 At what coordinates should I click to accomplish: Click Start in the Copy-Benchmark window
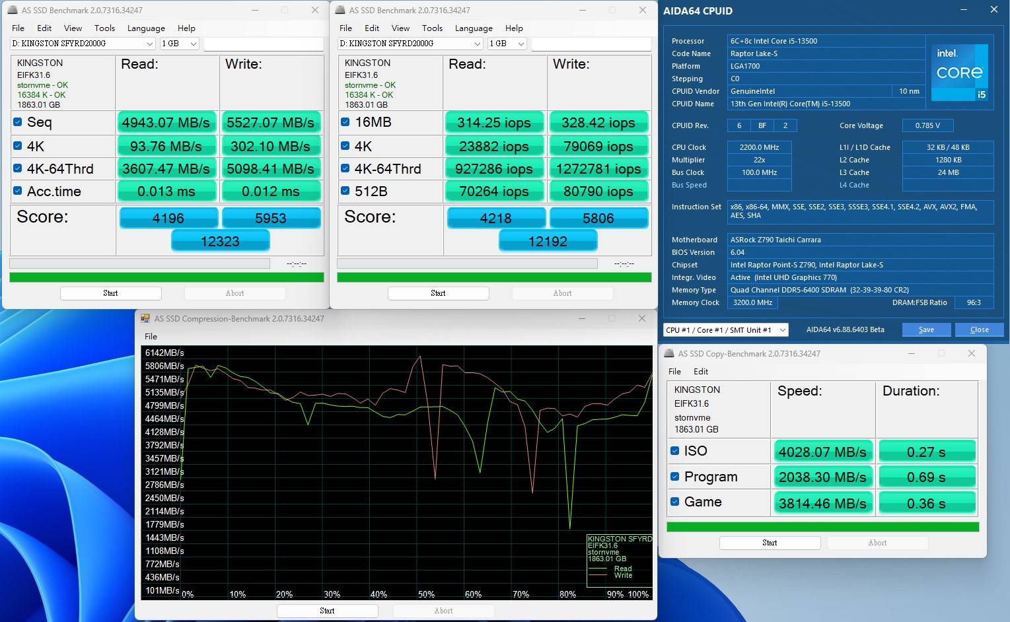coord(770,543)
